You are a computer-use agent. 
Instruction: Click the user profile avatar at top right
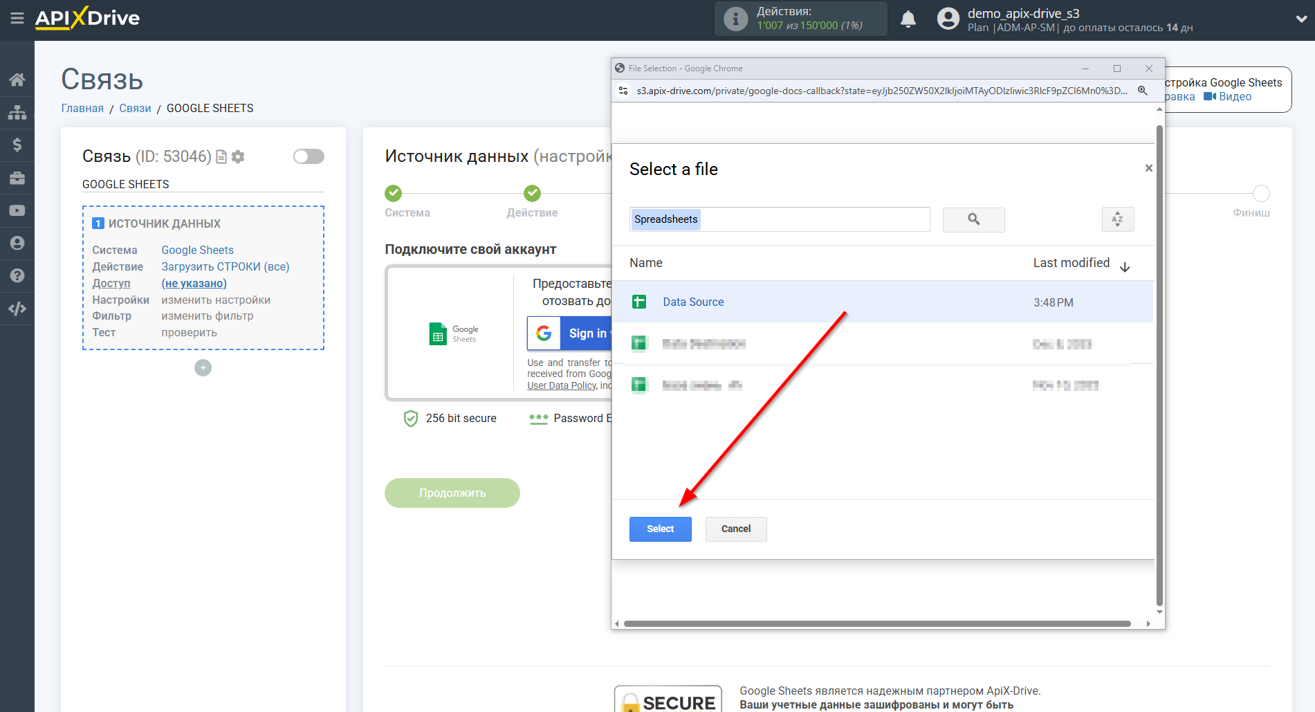point(947,19)
